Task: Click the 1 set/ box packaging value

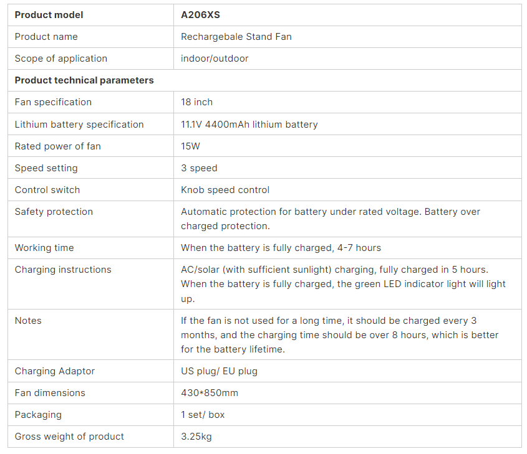Action: (x=203, y=415)
